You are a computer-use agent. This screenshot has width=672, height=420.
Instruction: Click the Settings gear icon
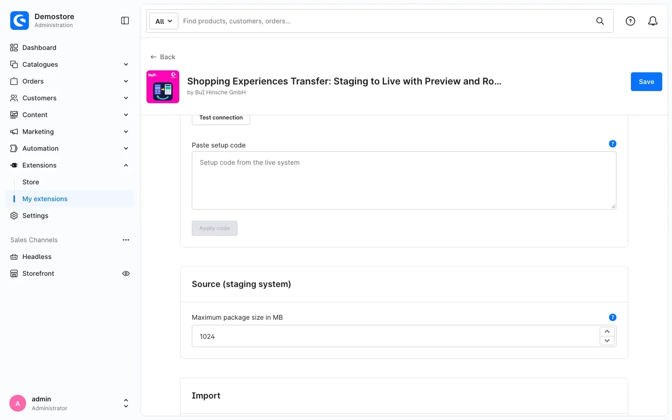(14, 216)
